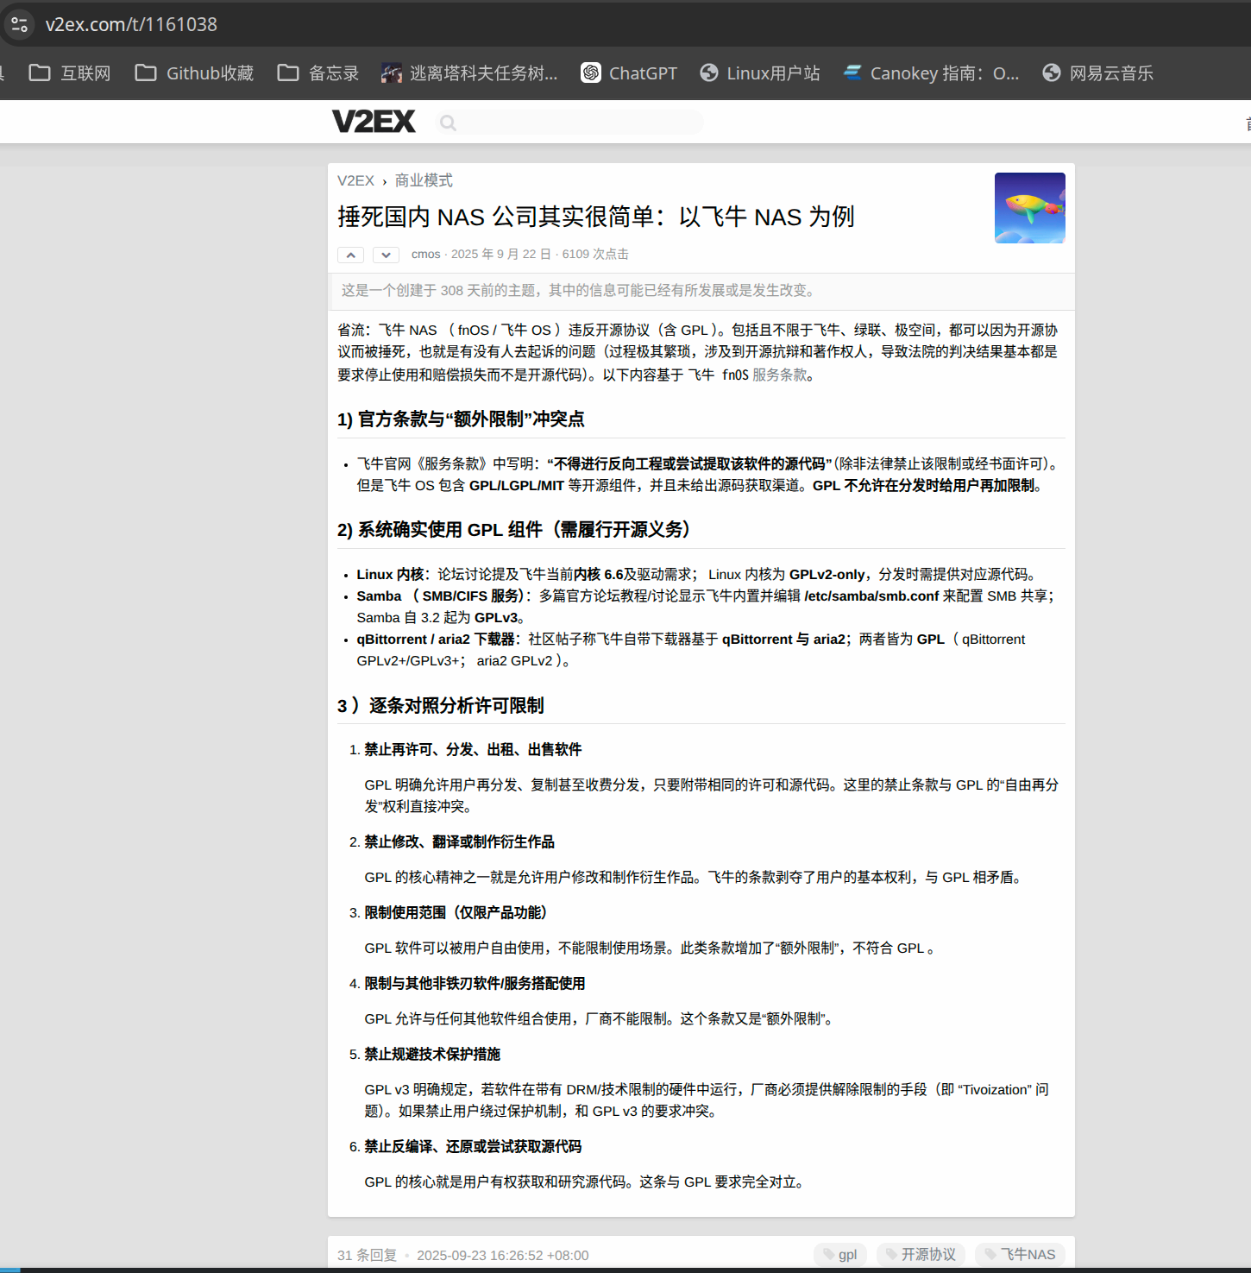1251x1273 pixels.
Task: Open the 商业模式 node link
Action: (x=424, y=180)
